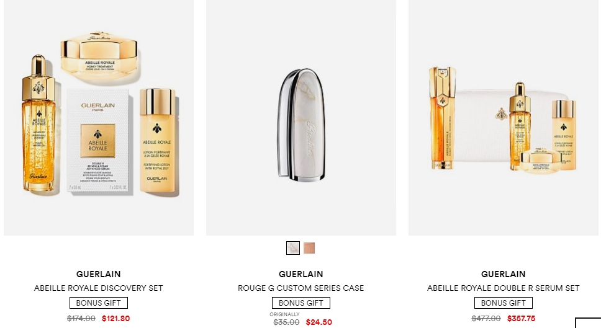Screen dimensions: 601x328
Task: Click the $357.75 sale price
Action: 522,319
